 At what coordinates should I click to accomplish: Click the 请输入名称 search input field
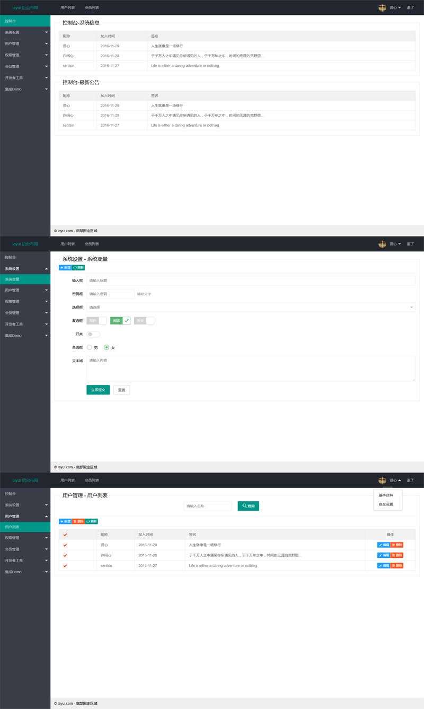[208, 506]
